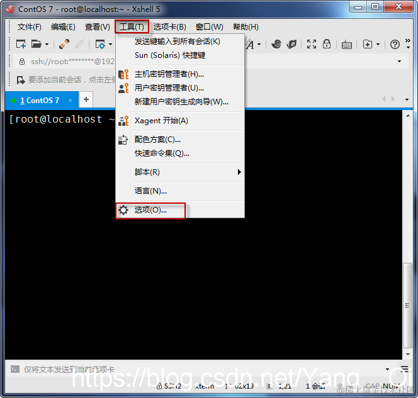Click 选项(O)... menu entry
Viewport: 418px width, 398px height.
point(180,210)
